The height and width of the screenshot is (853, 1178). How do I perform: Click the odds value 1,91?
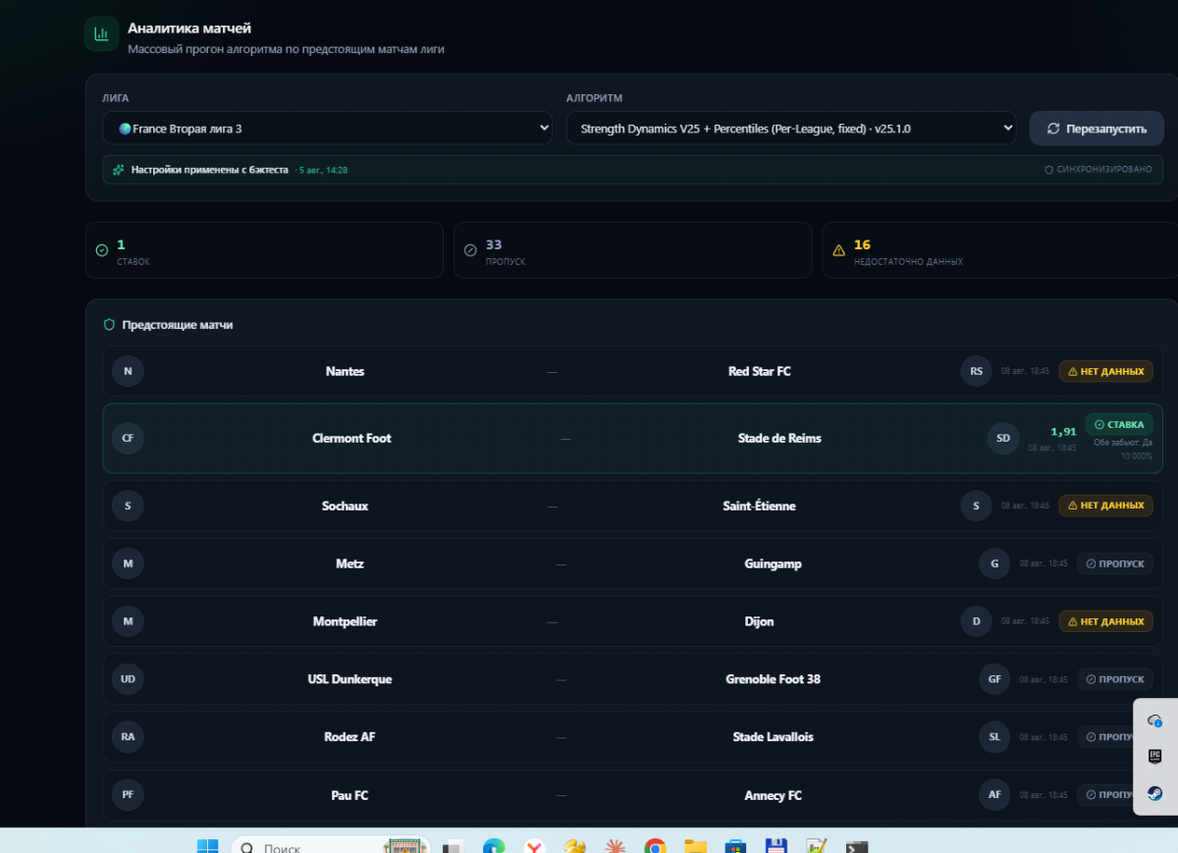pyautogui.click(x=1063, y=431)
